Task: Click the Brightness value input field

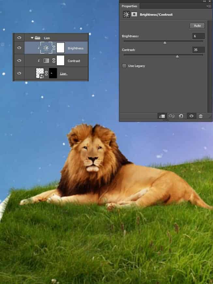Action: tap(198, 36)
